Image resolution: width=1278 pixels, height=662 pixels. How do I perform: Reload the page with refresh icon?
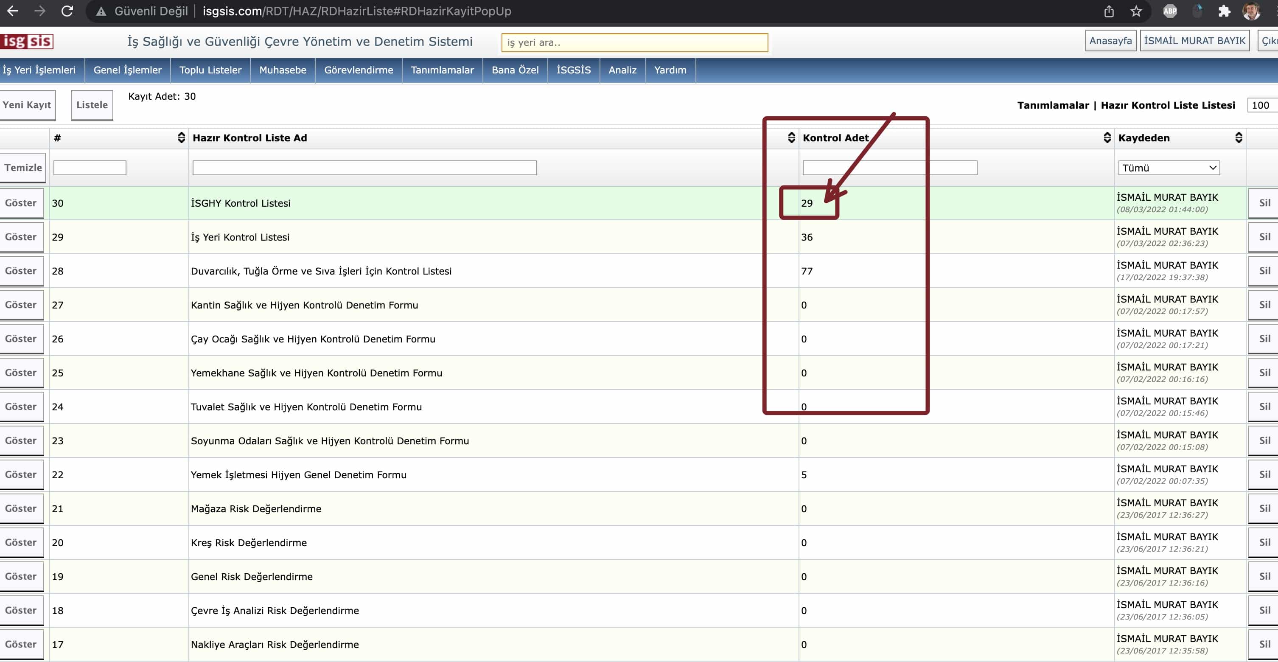(67, 11)
